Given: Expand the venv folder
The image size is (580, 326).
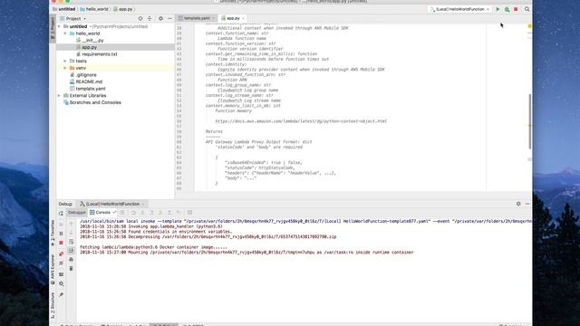Looking at the screenshot, I should point(65,68).
